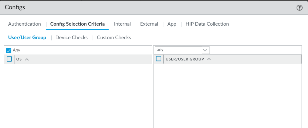Open the Custom Checks sub-tab
The image size is (308, 128).
click(114, 37)
